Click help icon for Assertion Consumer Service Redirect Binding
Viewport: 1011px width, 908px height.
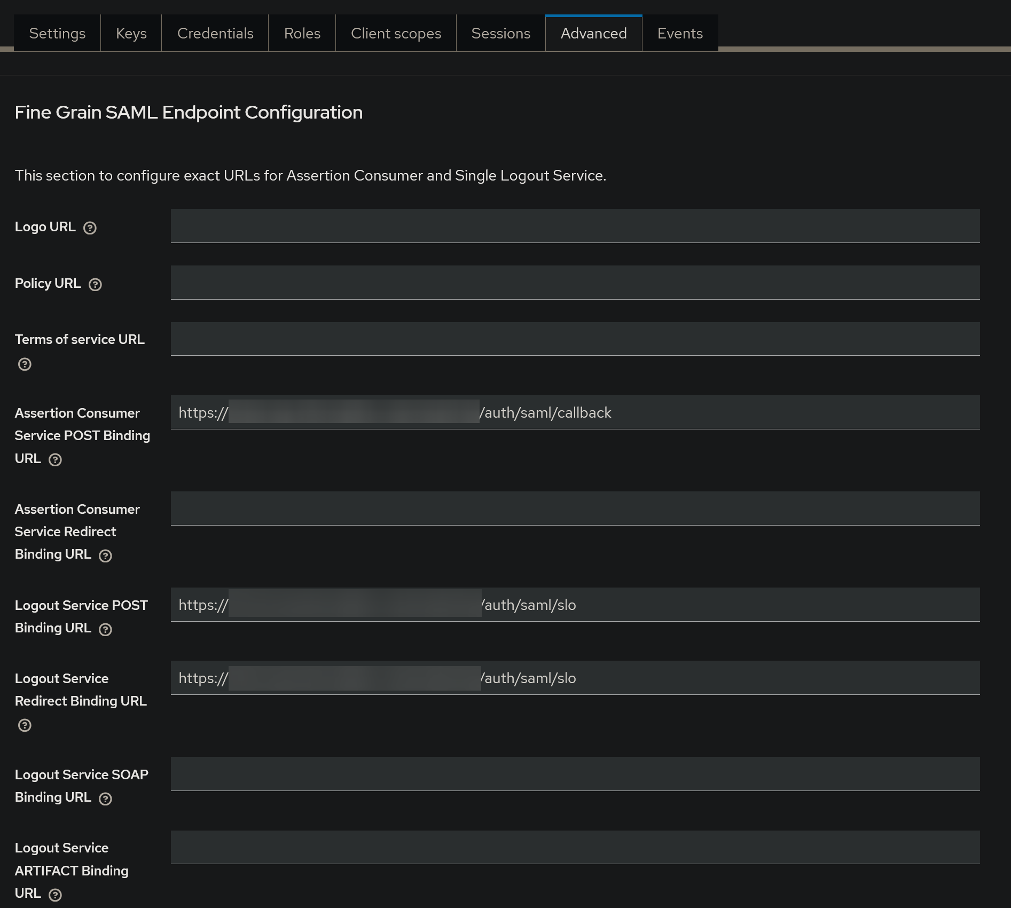(x=105, y=555)
